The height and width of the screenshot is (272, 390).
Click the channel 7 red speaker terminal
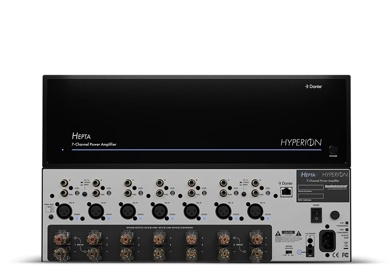pyautogui.click(x=256, y=239)
